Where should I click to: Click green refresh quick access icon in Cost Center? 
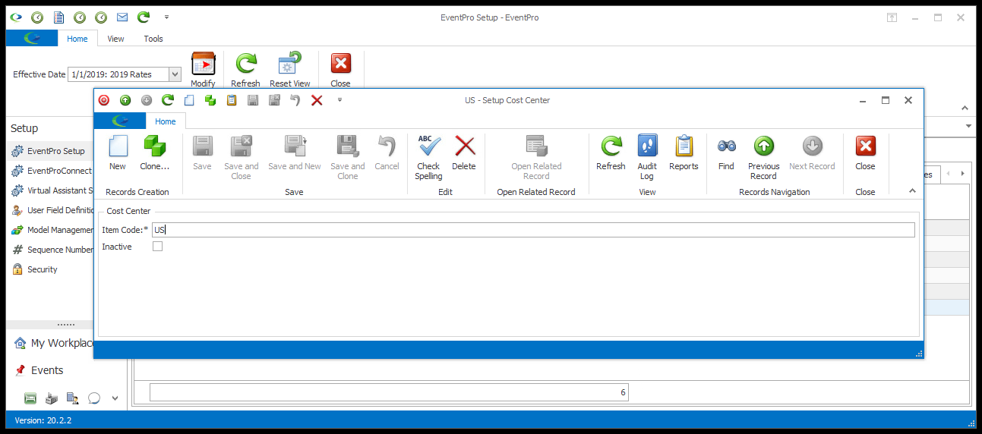point(168,100)
